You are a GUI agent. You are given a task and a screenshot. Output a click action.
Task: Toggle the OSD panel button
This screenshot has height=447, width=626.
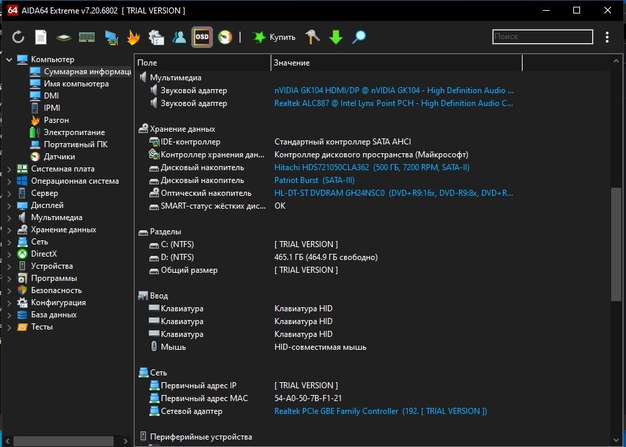click(202, 37)
